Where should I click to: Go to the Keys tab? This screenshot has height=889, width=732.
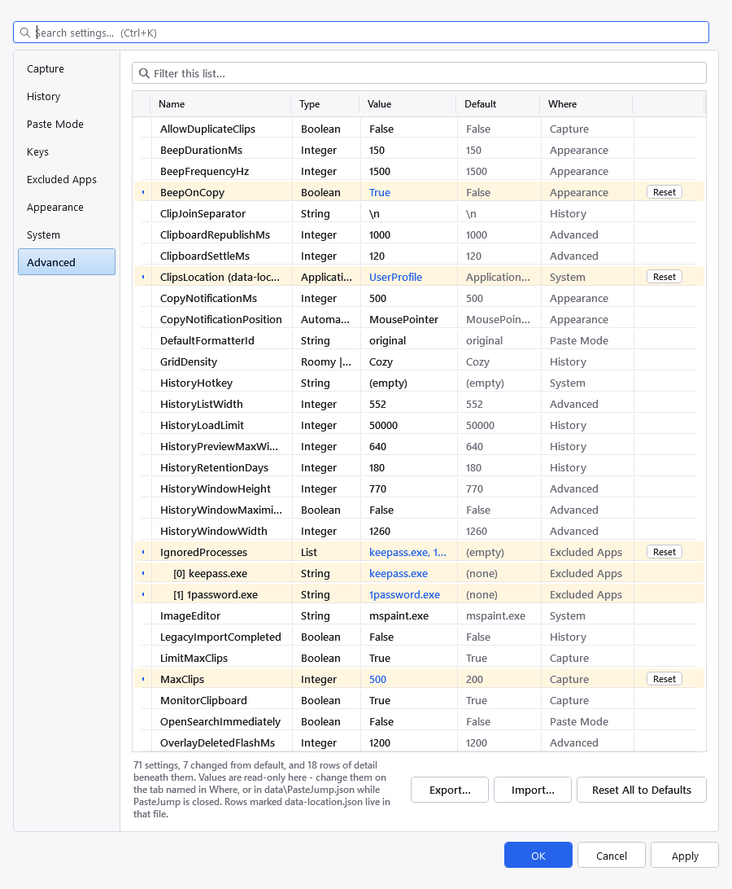point(67,152)
